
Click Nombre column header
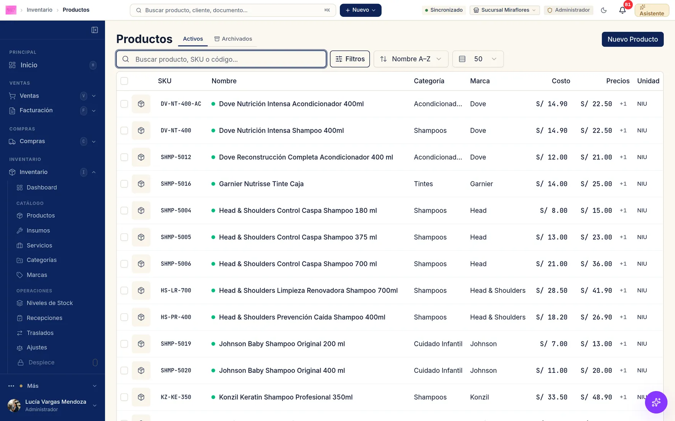(x=224, y=81)
